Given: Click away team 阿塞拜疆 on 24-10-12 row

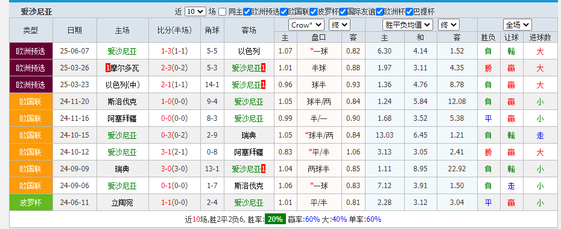Looking at the screenshot, I should (249, 152).
